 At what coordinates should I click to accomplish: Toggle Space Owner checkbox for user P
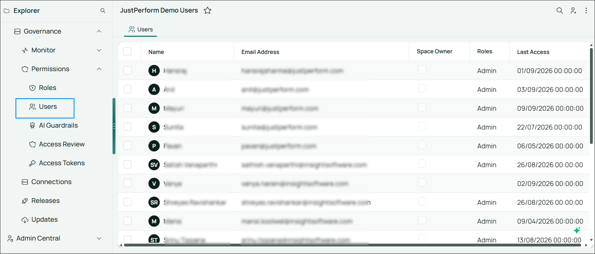[x=422, y=145]
